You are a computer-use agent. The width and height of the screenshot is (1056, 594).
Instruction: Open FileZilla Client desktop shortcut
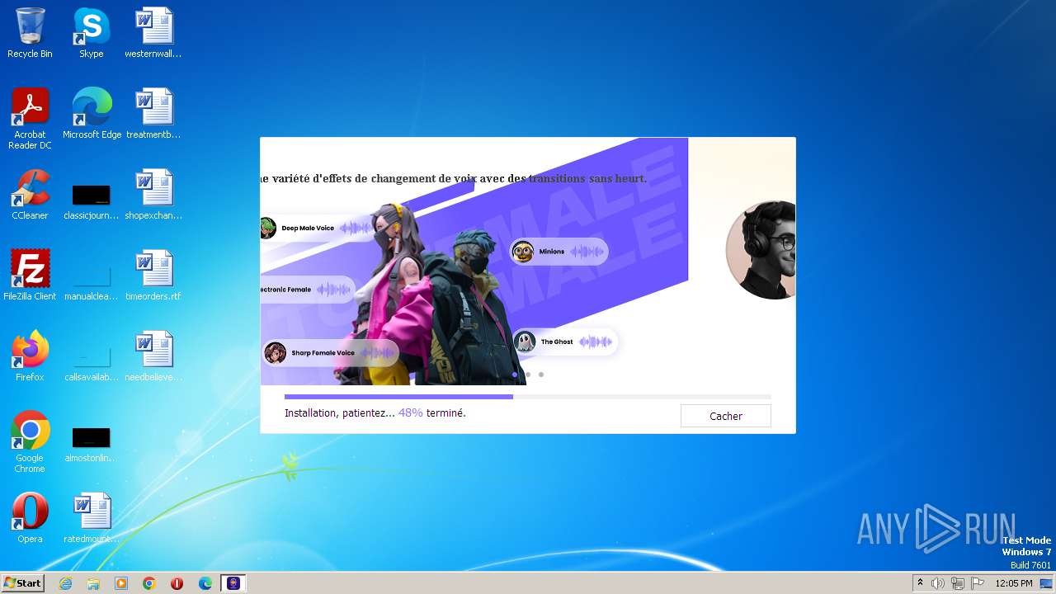[30, 276]
